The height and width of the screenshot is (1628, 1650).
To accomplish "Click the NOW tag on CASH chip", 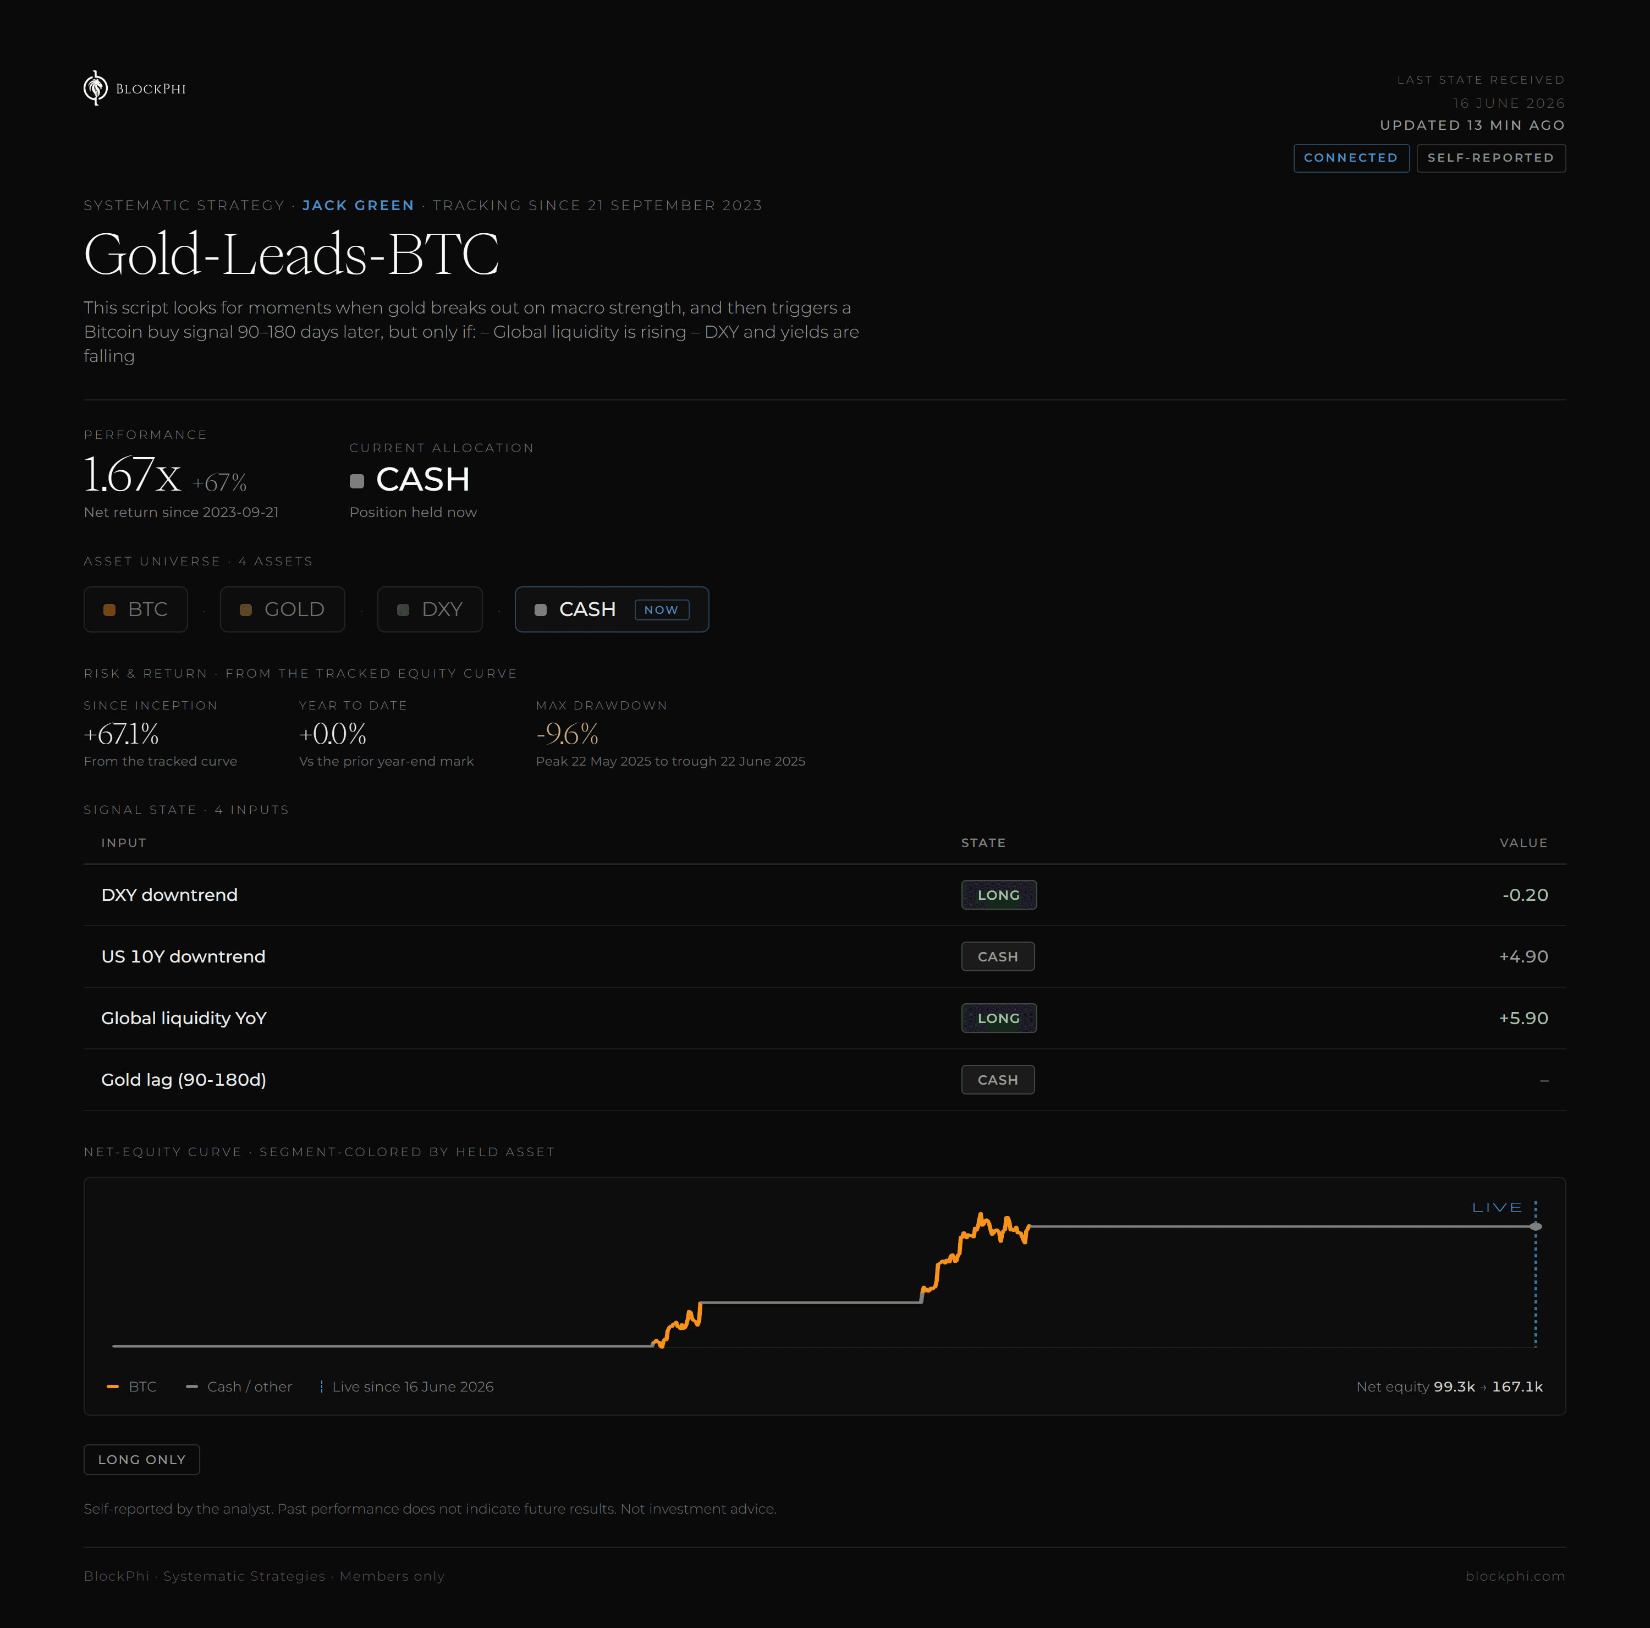I will tap(662, 610).
